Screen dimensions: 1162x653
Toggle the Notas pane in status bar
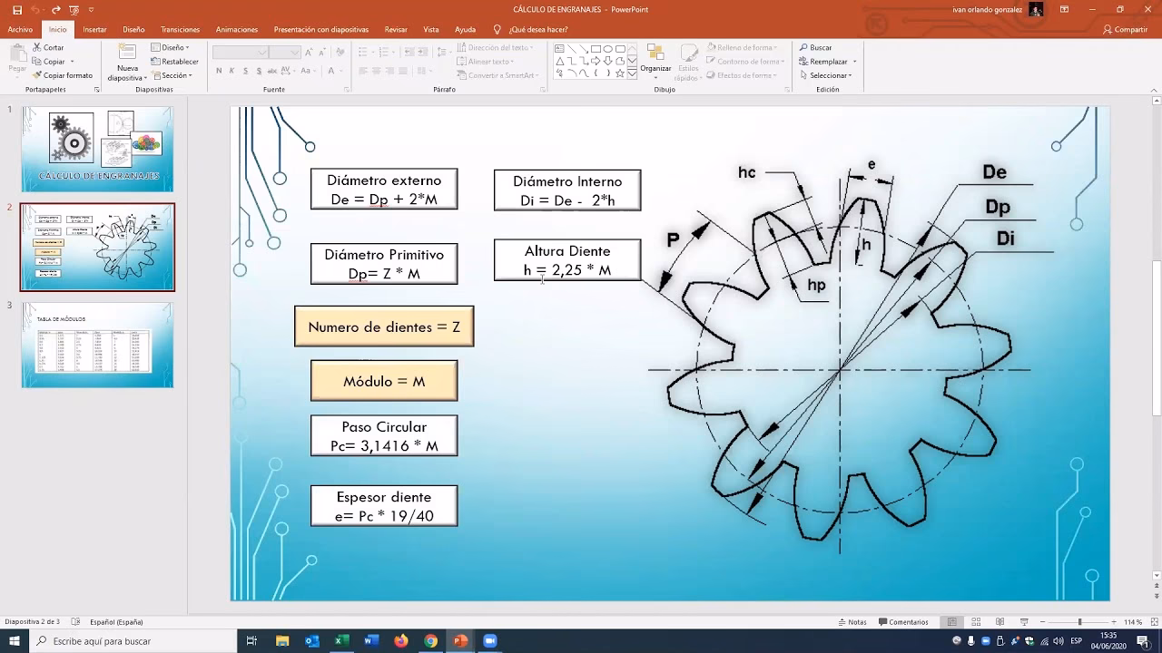click(x=852, y=622)
